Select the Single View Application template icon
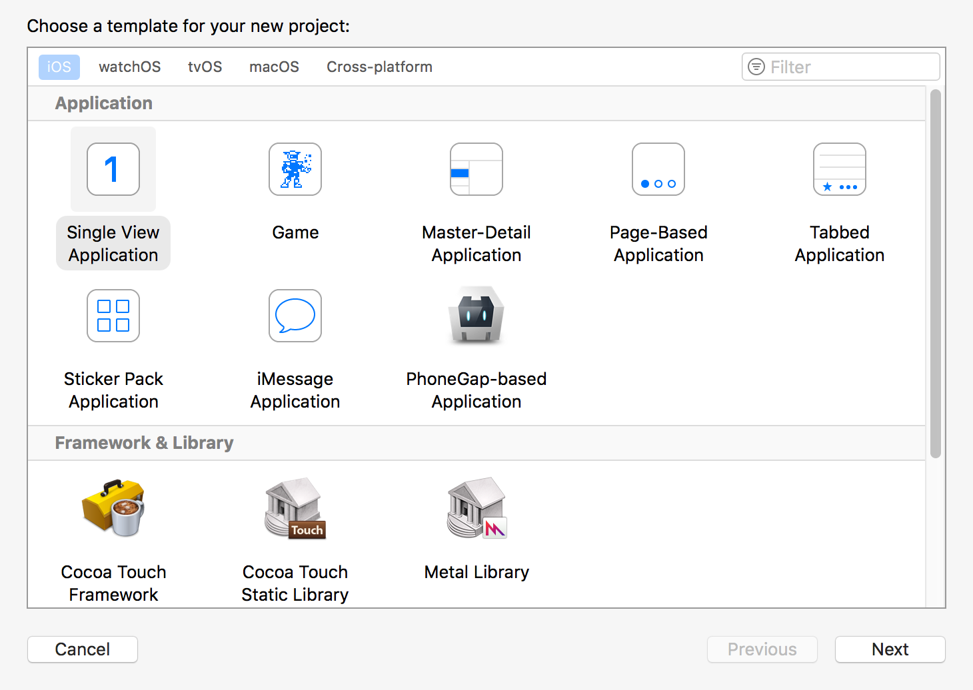Image resolution: width=973 pixels, height=690 pixels. (x=113, y=169)
